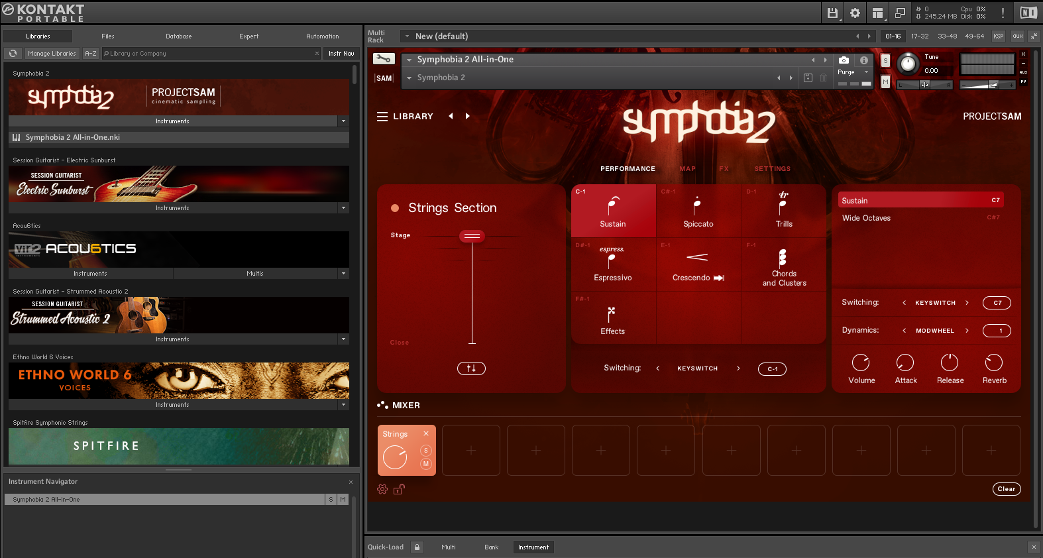Mute the instrument in the header
This screenshot has width=1043, height=558.
885,82
